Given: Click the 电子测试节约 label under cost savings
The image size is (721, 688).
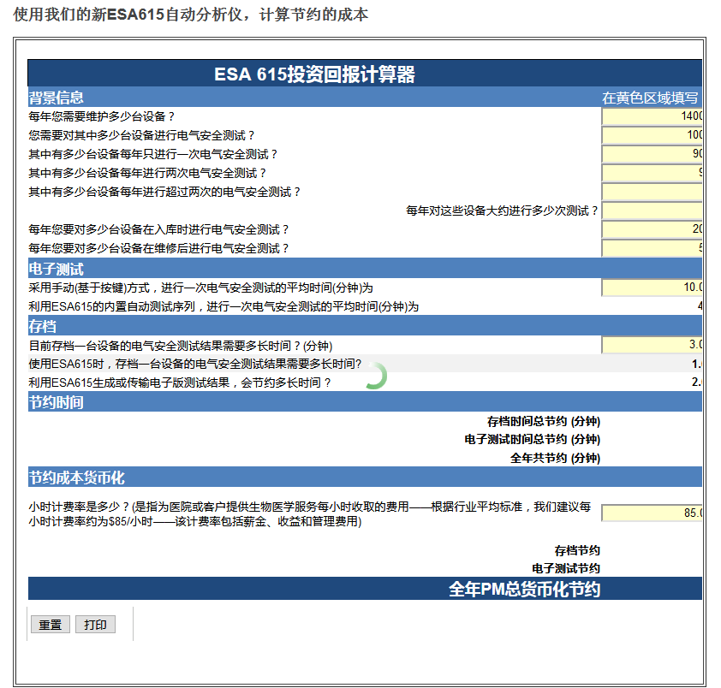Looking at the screenshot, I should pyautogui.click(x=566, y=568).
